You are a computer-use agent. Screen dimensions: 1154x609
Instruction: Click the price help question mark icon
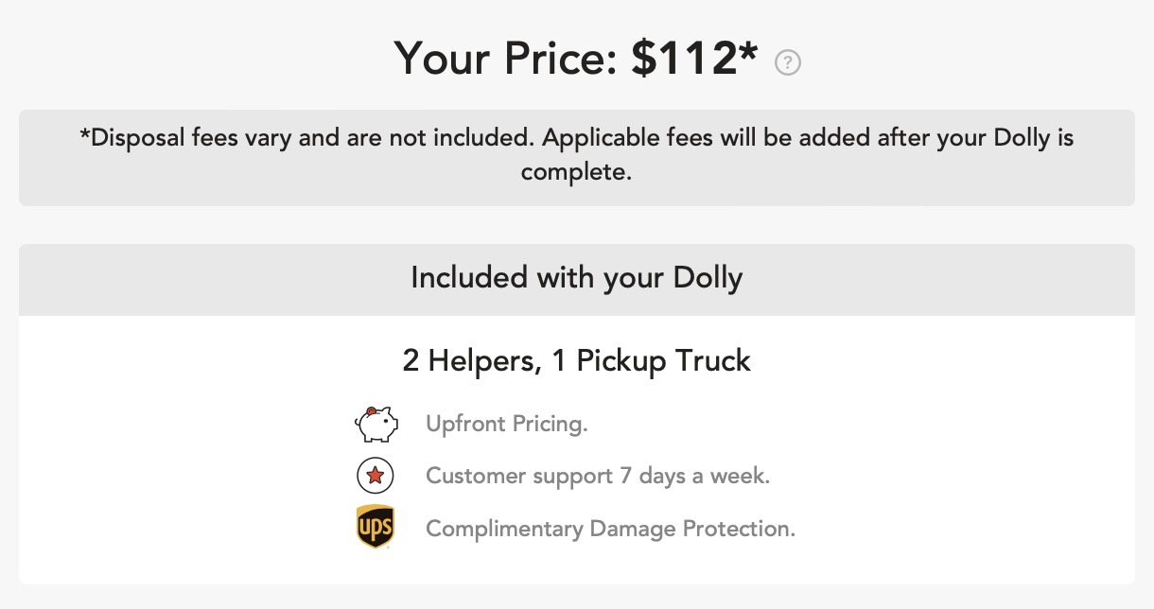pos(788,63)
